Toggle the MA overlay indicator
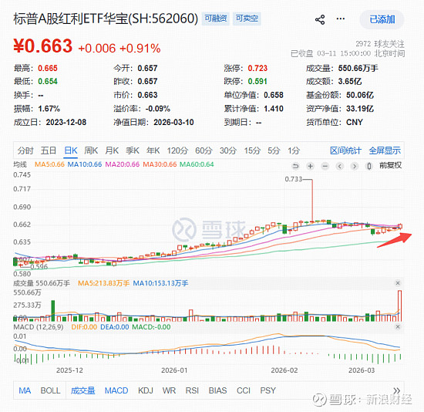This screenshot has width=424, height=412. pos(25,390)
